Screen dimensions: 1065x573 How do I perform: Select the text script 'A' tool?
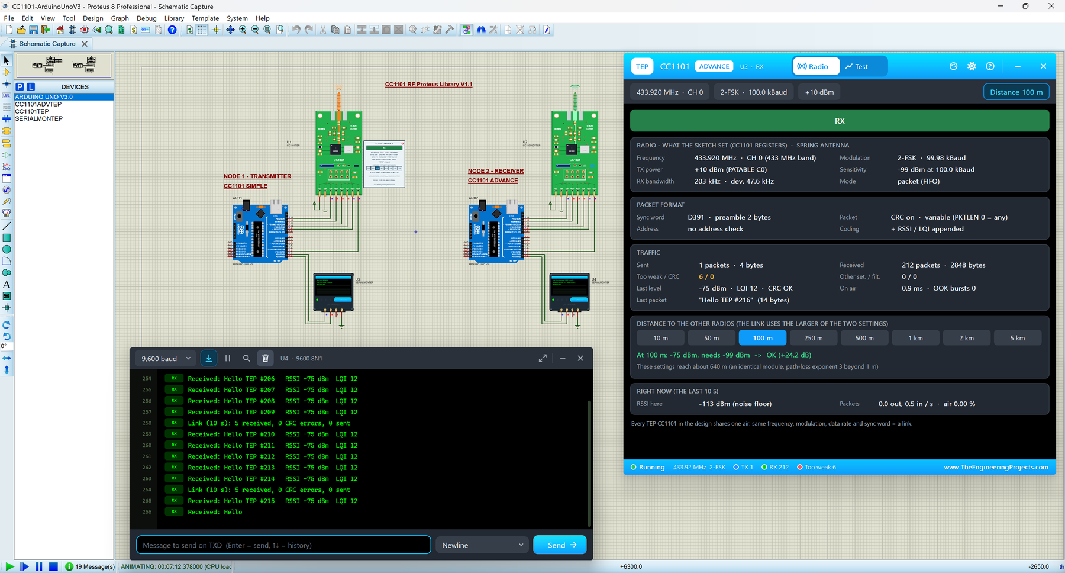point(7,285)
